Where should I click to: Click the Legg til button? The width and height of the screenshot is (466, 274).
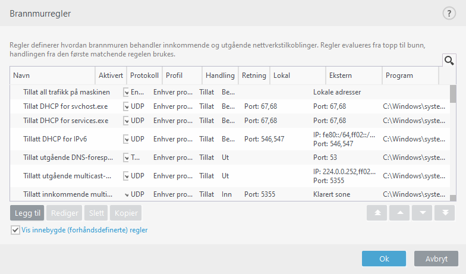[x=27, y=213]
